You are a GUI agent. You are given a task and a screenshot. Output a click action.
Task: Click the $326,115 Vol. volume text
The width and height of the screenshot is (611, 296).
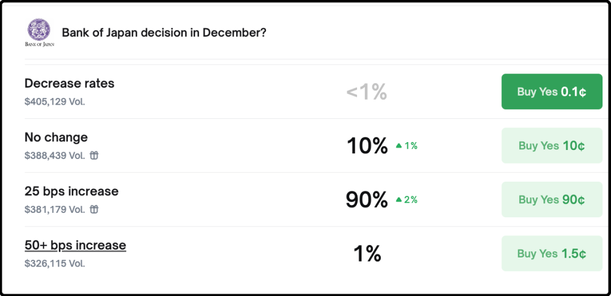pos(55,263)
